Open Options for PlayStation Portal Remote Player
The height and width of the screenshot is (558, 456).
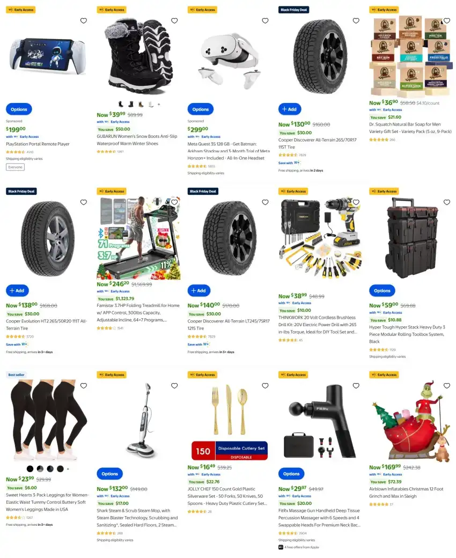coord(19,109)
